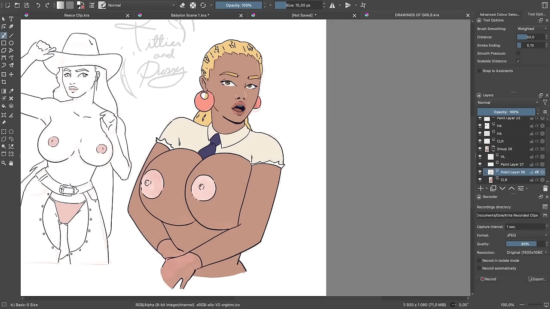Delete a layer with the trash icon
This screenshot has height=309, width=550.
click(545, 188)
